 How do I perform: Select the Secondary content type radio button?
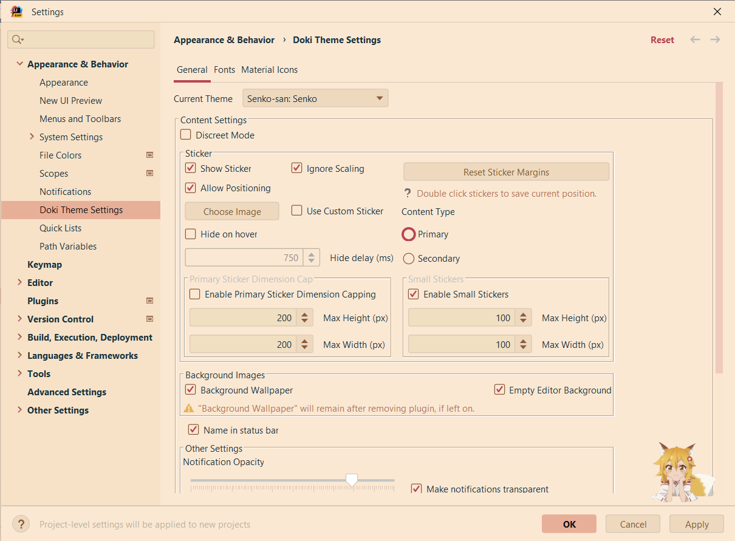pyautogui.click(x=408, y=258)
